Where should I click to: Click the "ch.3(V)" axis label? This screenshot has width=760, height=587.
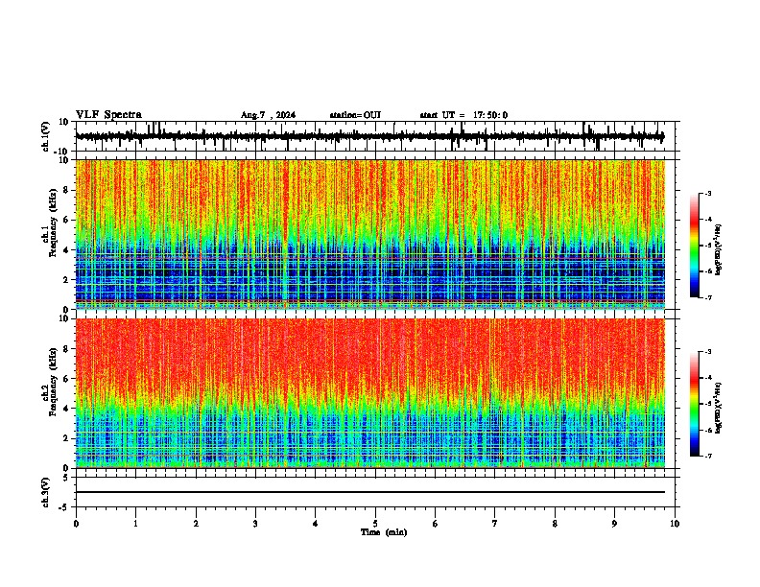tap(46, 493)
